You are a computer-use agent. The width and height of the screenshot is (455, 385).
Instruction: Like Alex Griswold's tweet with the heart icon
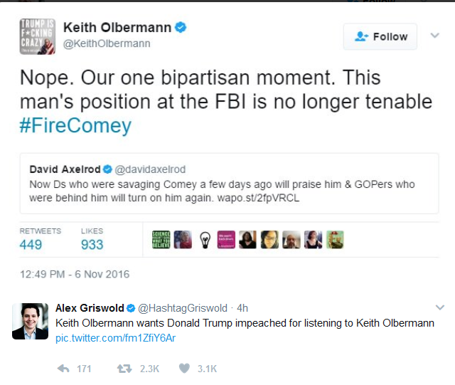(x=184, y=369)
